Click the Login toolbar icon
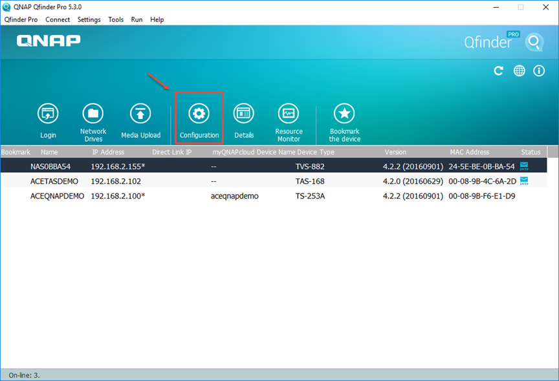Screen dimensions: 559x381 tap(48, 114)
